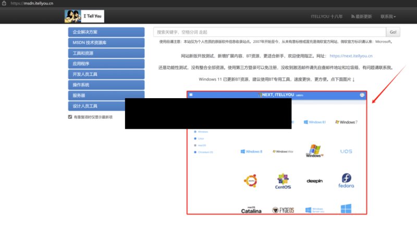Click the user avatar icon in NEXT preview
417x228 pixels.
[x=362, y=95]
